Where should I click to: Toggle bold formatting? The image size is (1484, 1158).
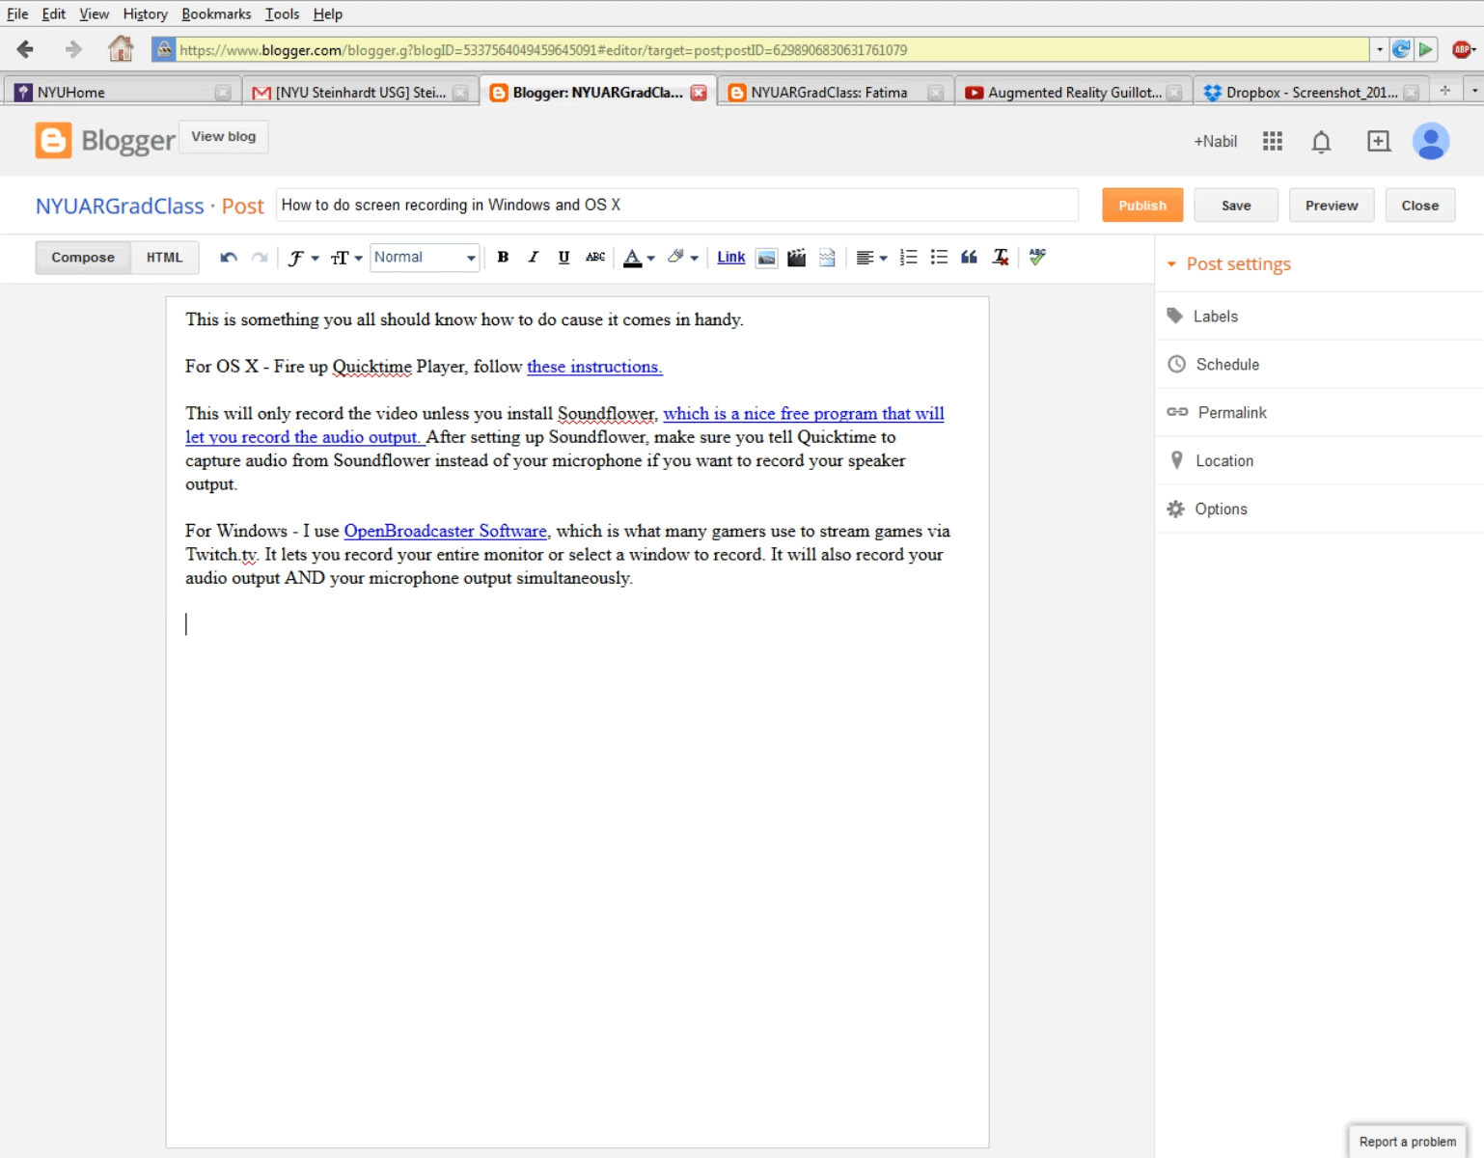point(502,257)
